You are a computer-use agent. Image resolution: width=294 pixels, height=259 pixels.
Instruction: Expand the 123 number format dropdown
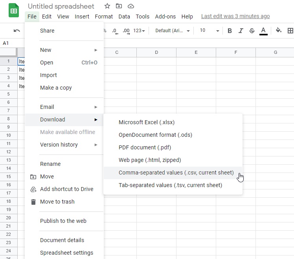pos(139,31)
